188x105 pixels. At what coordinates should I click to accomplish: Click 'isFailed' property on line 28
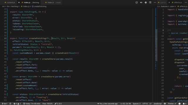click(x=17, y=27)
